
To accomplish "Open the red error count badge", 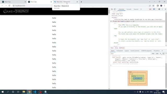I will [150, 9].
